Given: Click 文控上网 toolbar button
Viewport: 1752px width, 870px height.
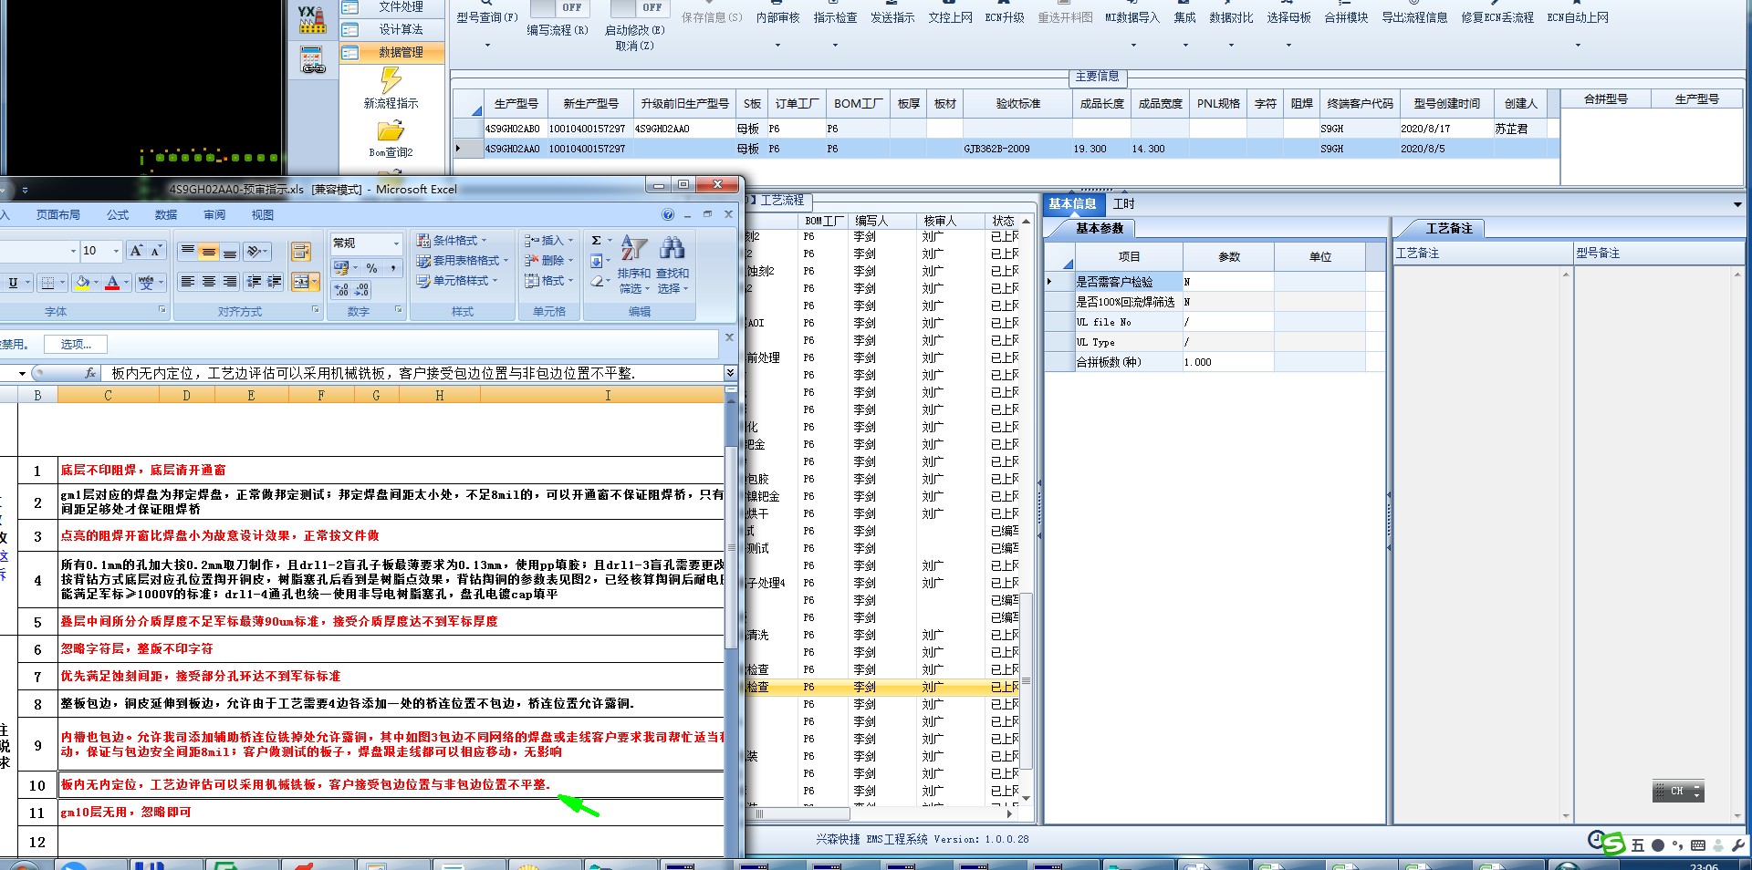Looking at the screenshot, I should pyautogui.click(x=950, y=17).
